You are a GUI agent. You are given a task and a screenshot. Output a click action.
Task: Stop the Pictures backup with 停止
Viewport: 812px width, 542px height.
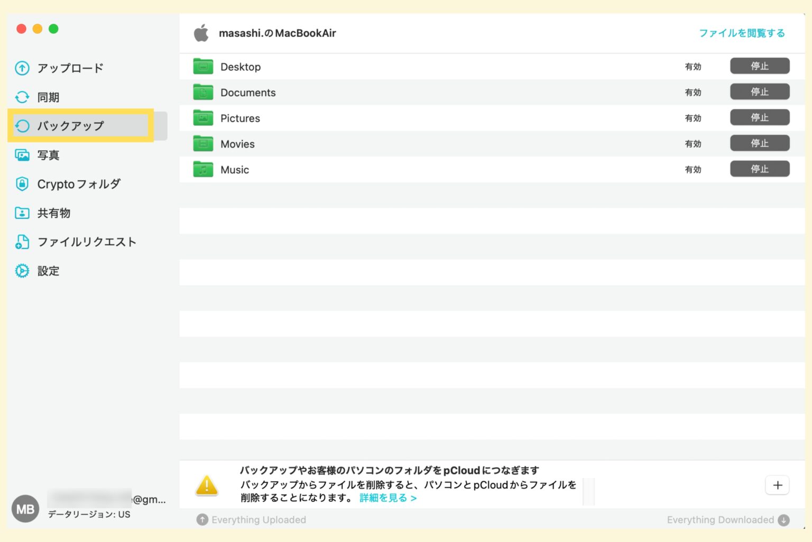(760, 117)
